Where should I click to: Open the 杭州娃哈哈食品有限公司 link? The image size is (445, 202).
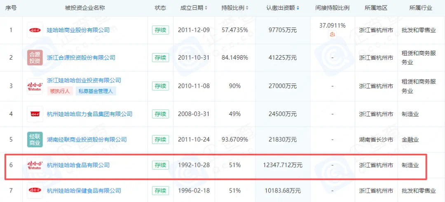pyautogui.click(x=78, y=165)
